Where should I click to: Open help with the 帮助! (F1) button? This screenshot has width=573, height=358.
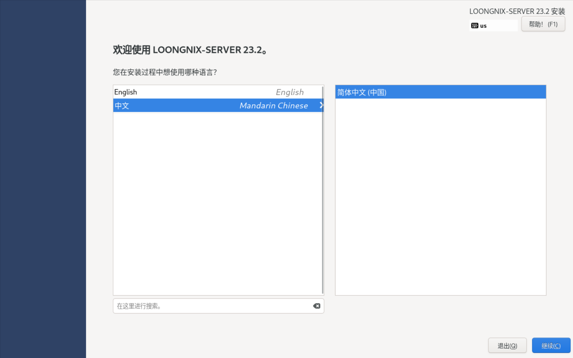click(x=543, y=24)
